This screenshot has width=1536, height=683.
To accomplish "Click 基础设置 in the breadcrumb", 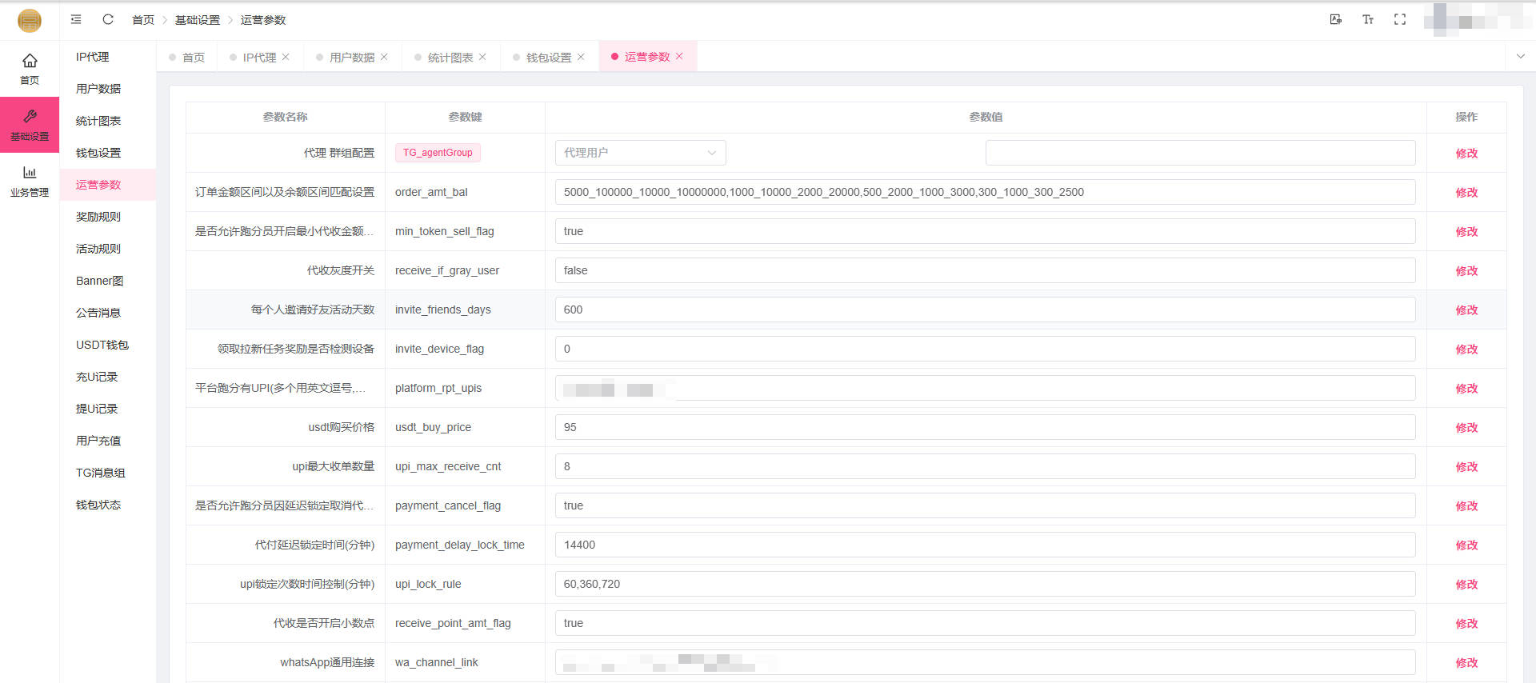I will point(198,20).
